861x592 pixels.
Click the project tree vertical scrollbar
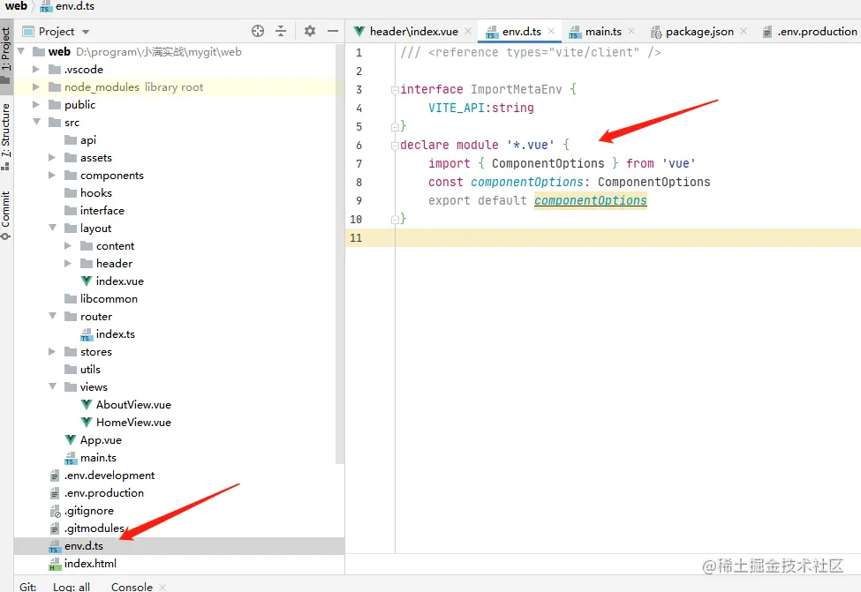[x=340, y=255]
